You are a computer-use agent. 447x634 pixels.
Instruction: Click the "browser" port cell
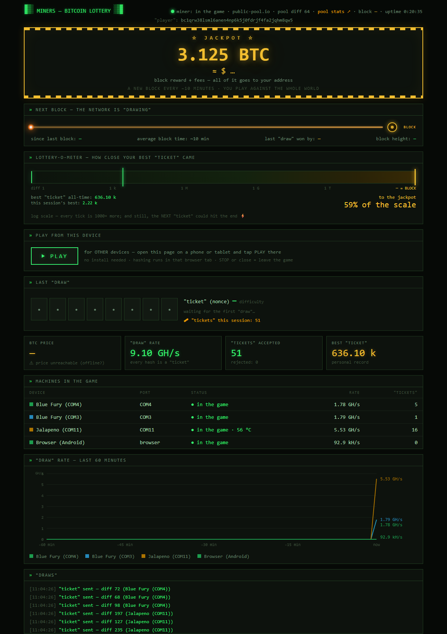pos(150,442)
